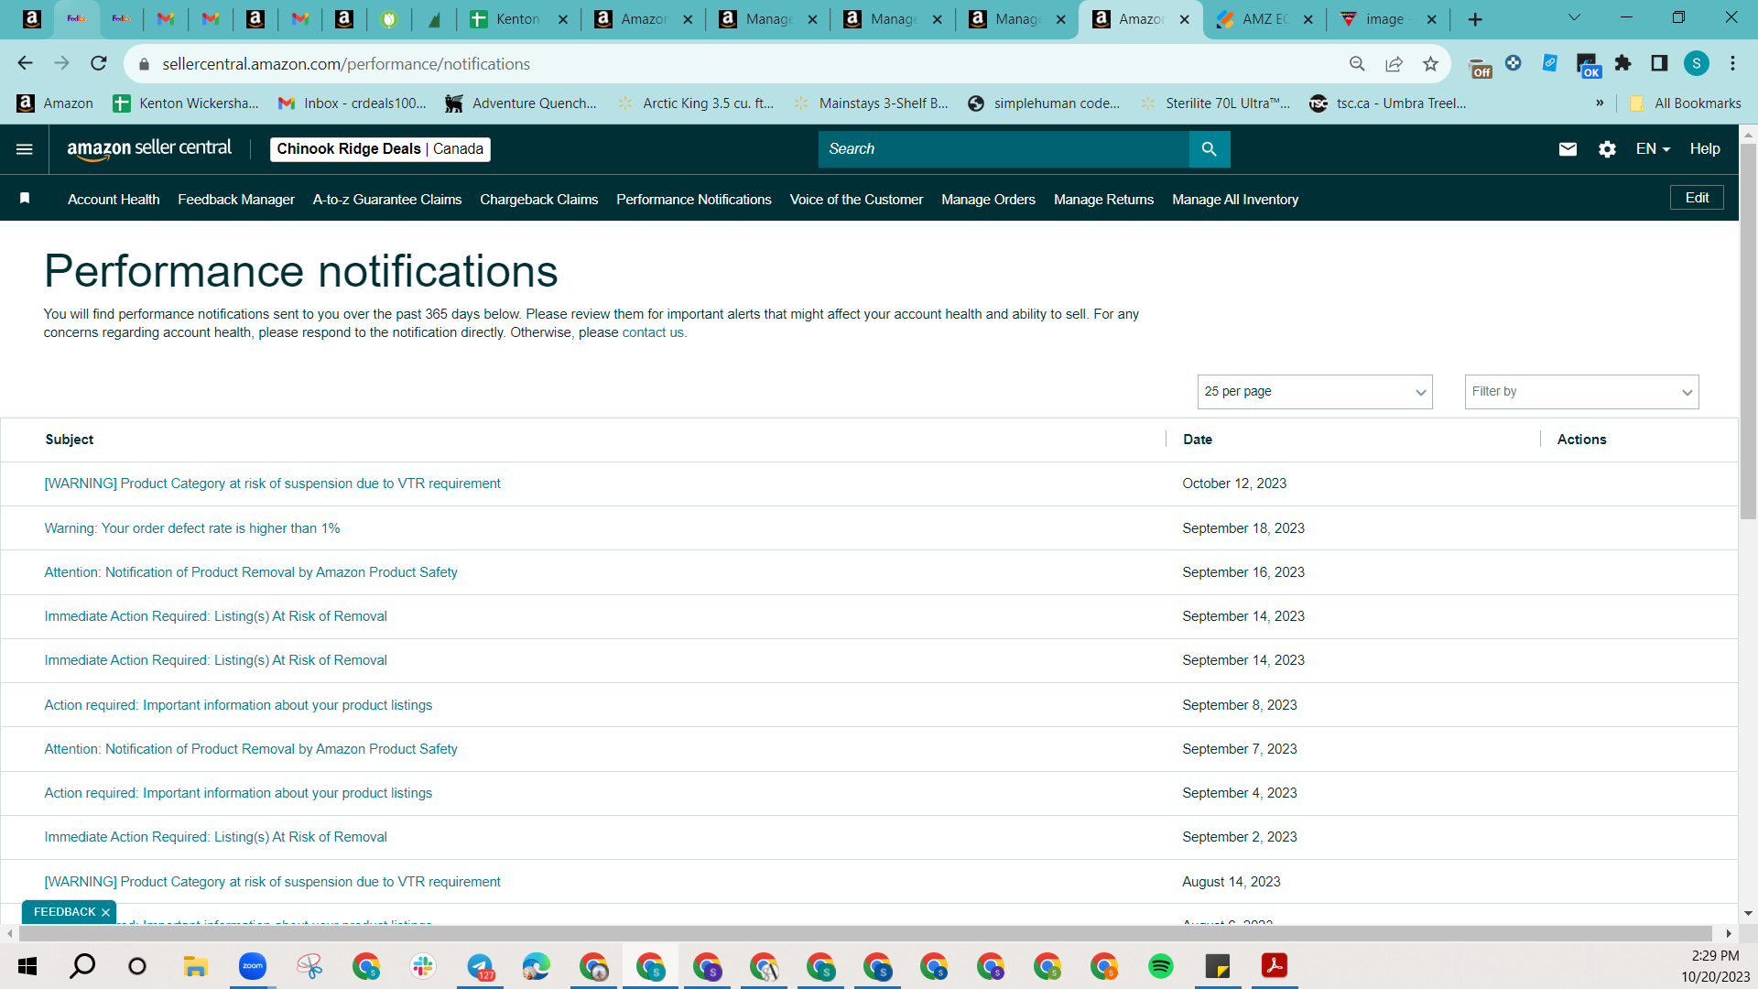Image resolution: width=1758 pixels, height=989 pixels.
Task: Show more bookmarks via the chevron
Action: click(1600, 103)
